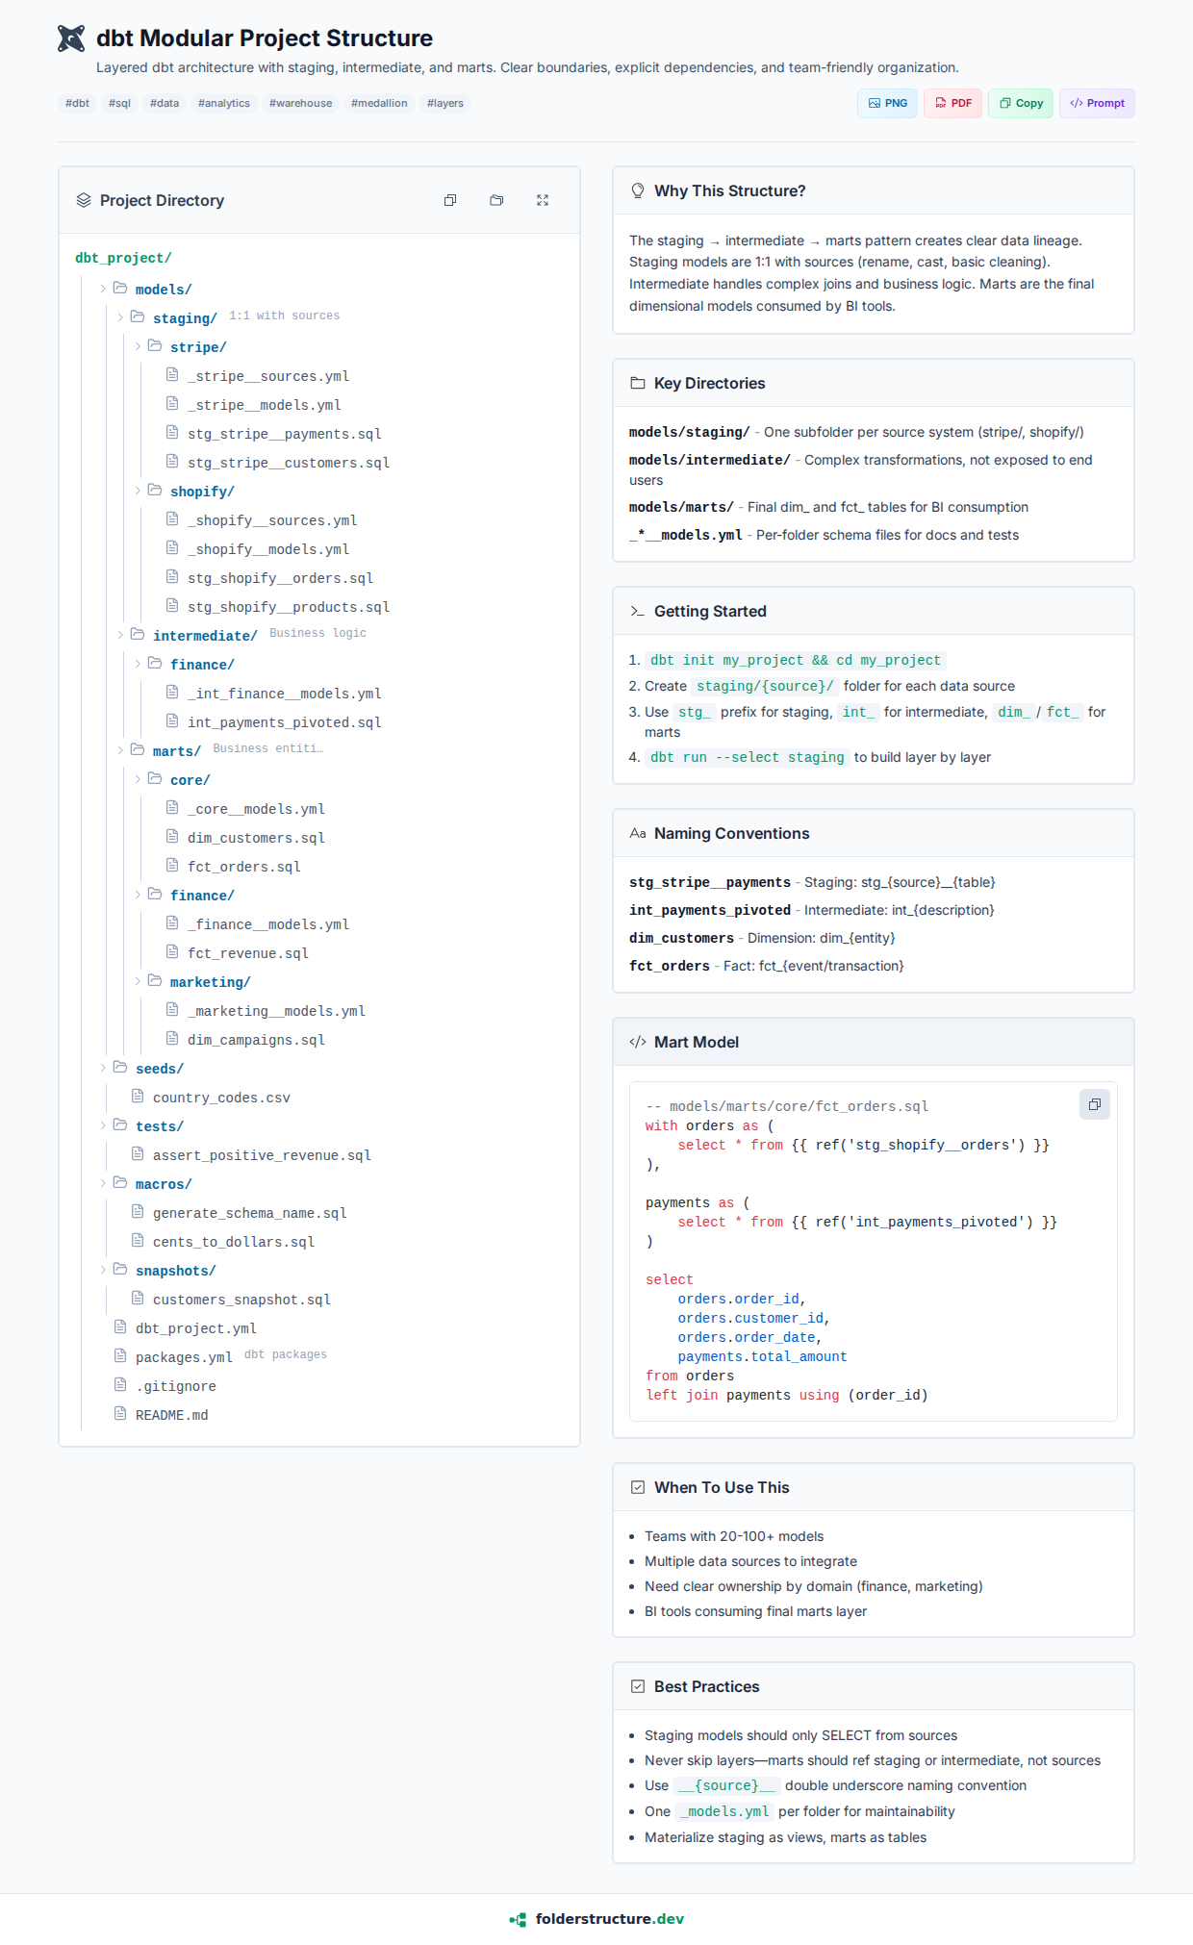The width and height of the screenshot is (1193, 1945).
Task: Download the structure as PNG
Action: pyautogui.click(x=887, y=103)
